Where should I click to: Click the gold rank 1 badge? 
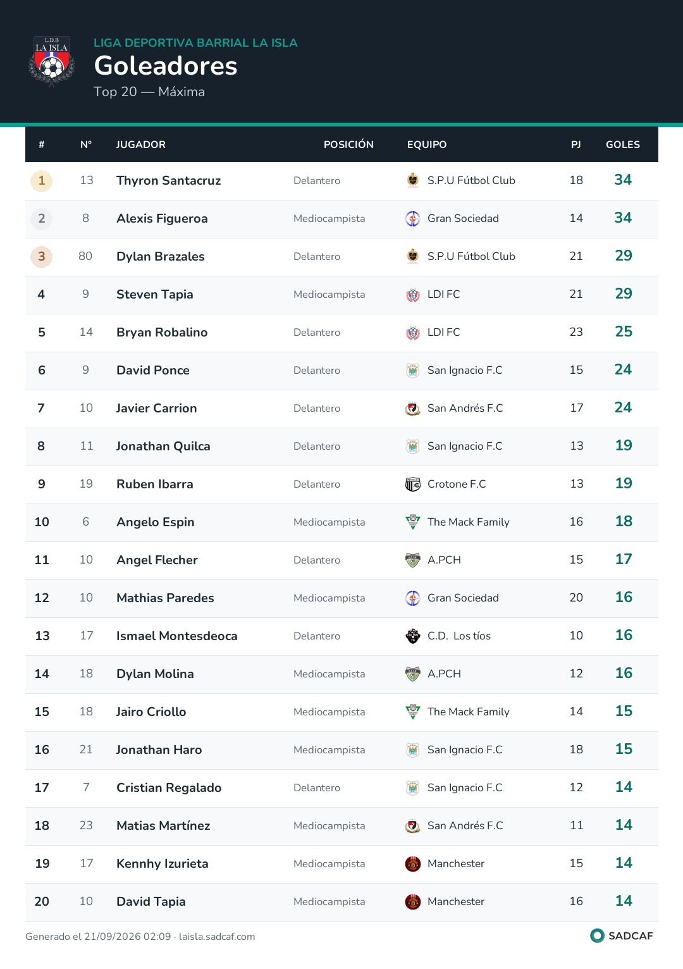[42, 181]
